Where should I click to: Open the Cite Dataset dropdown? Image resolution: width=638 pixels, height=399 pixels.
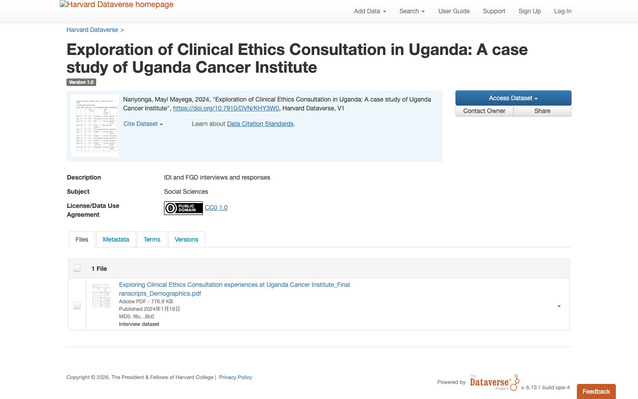(x=143, y=124)
